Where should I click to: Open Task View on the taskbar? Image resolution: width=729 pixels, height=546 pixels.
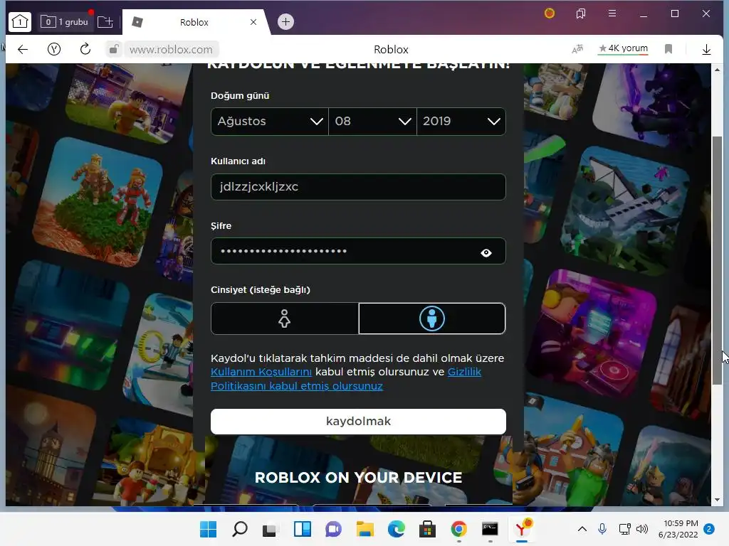pos(271,529)
